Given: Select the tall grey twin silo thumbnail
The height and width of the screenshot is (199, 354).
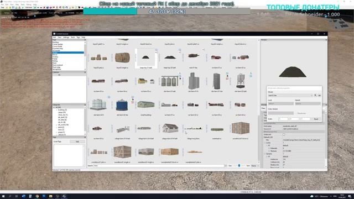Looking at the screenshot, I should pos(194,81).
